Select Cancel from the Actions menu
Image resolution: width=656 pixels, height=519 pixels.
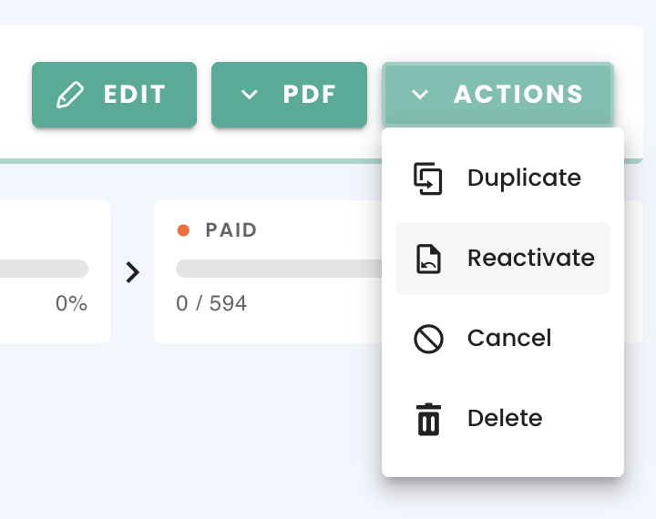(503, 339)
